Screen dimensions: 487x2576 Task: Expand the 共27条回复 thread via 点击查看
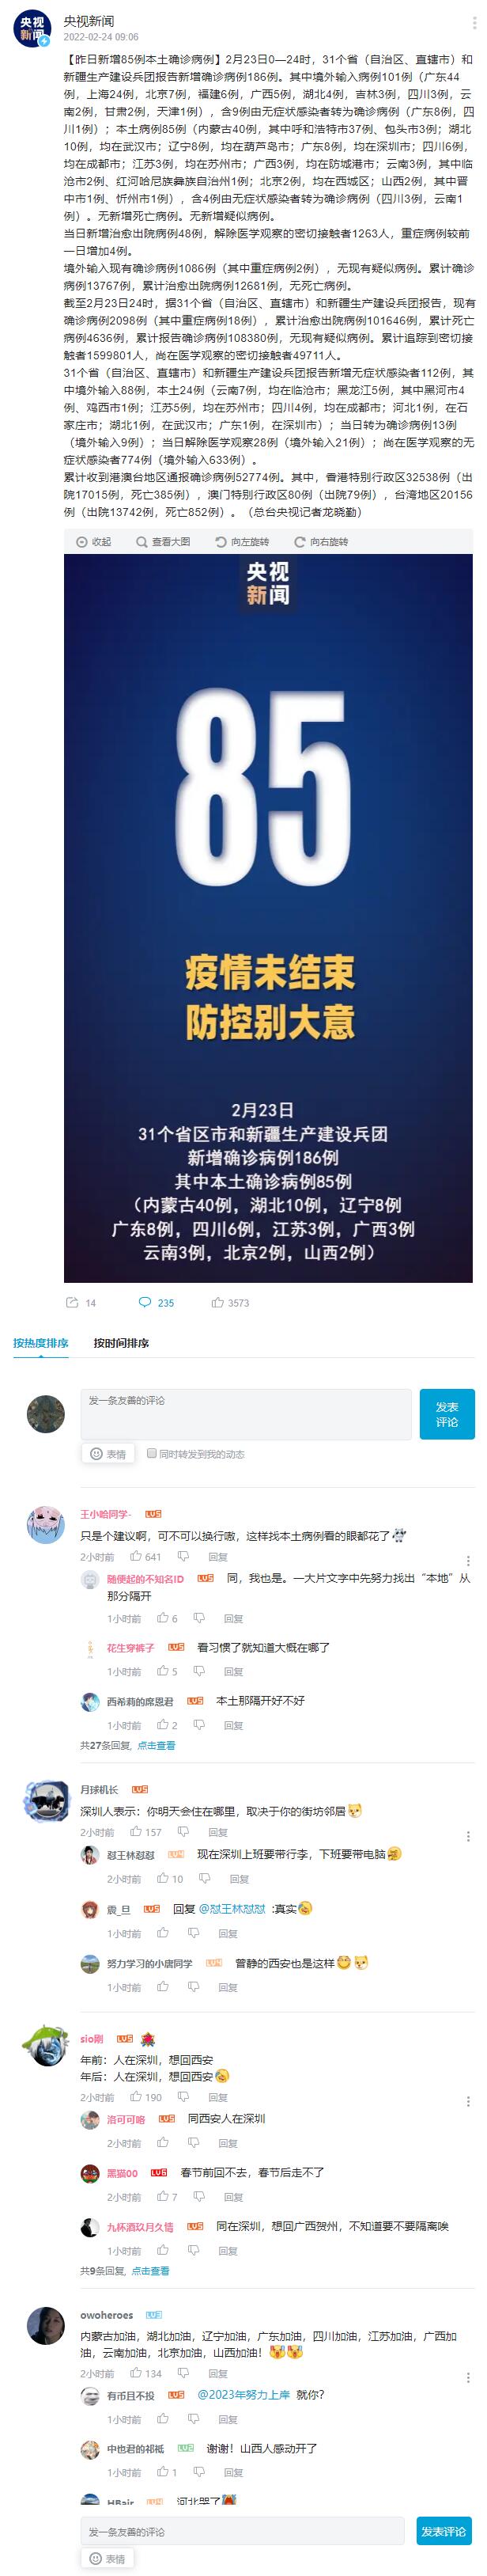156,1745
